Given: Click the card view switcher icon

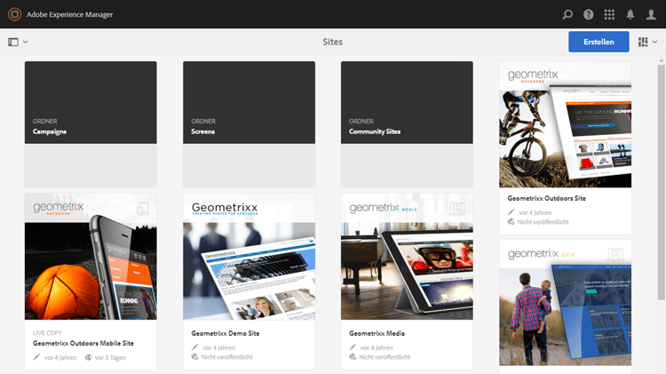Looking at the screenshot, I should tap(643, 42).
